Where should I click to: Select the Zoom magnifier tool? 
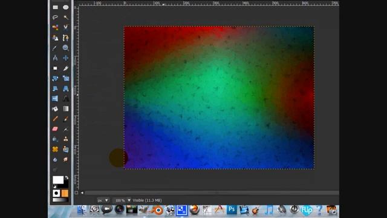[x=66, y=48]
